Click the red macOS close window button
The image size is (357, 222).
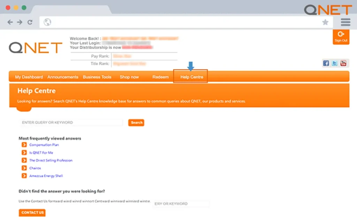click(8, 8)
